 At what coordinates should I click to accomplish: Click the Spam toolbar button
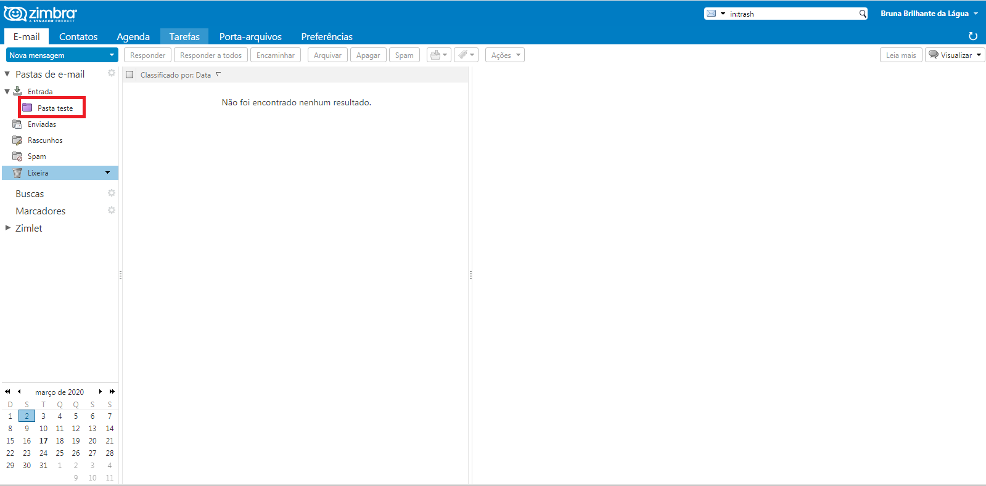click(x=405, y=55)
